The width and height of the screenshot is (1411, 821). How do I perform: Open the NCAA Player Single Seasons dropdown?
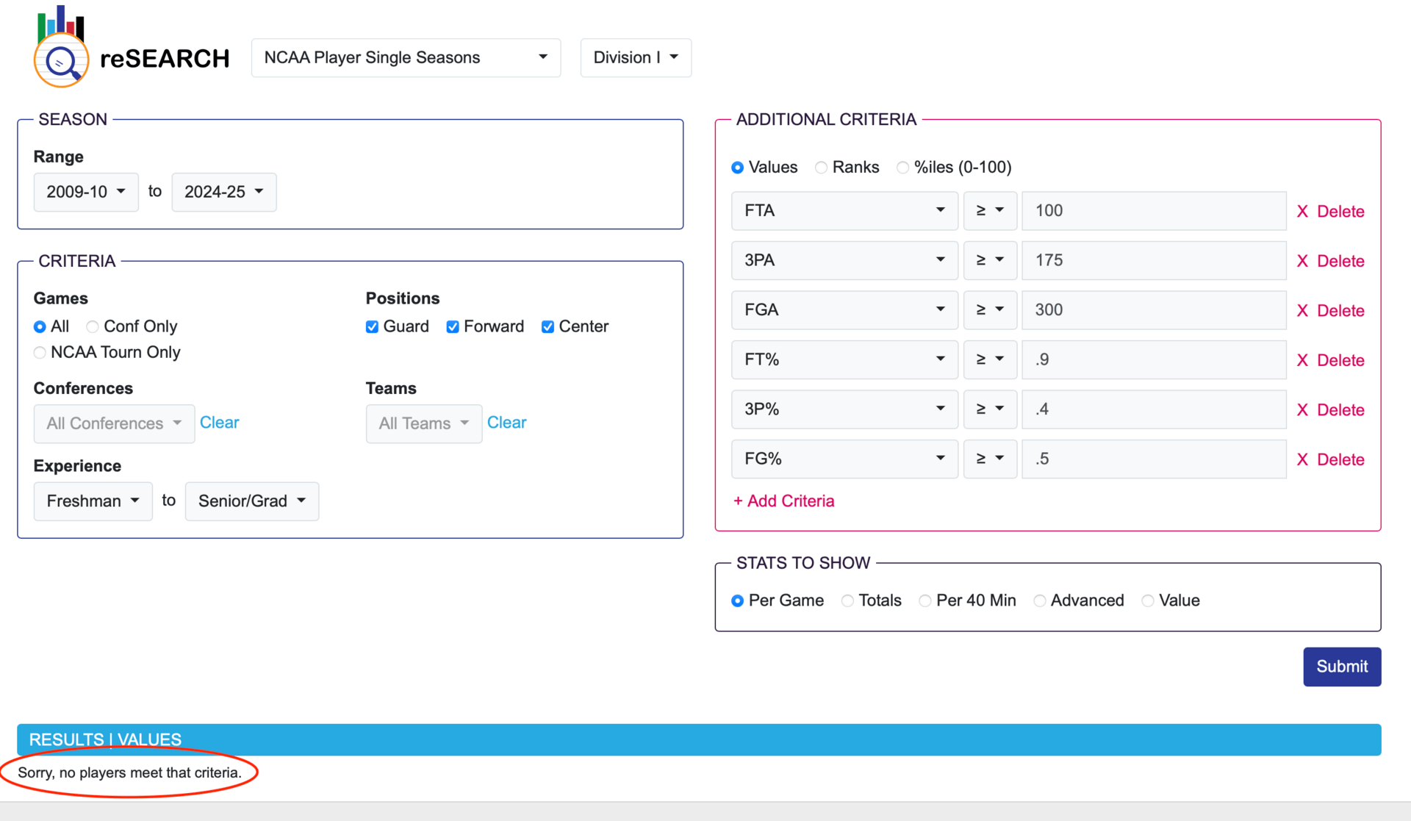(x=406, y=58)
